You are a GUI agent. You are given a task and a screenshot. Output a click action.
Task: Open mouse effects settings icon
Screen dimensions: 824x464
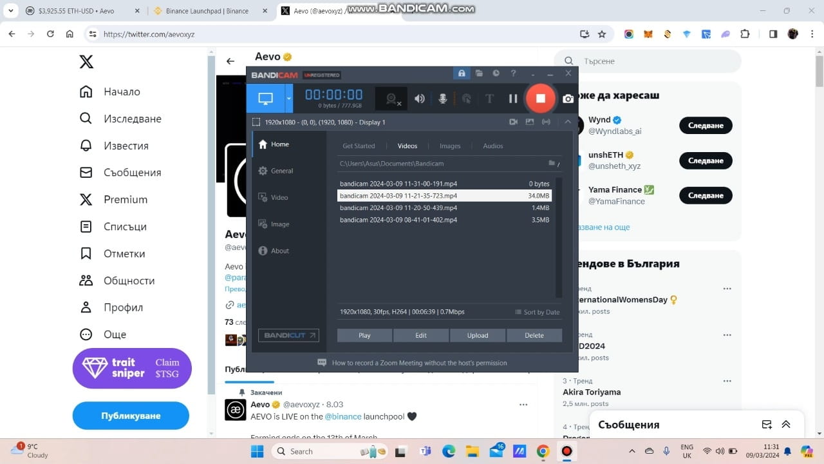tap(465, 98)
